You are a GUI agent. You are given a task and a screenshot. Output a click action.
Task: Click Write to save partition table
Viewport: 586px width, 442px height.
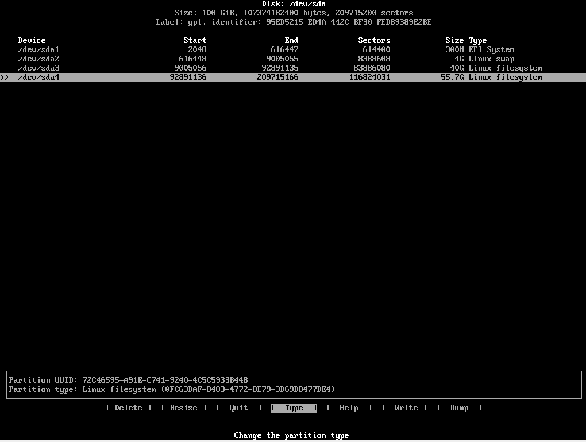[x=406, y=408]
